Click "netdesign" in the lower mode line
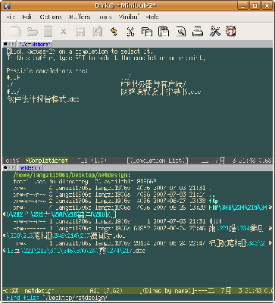 pos(39,291)
